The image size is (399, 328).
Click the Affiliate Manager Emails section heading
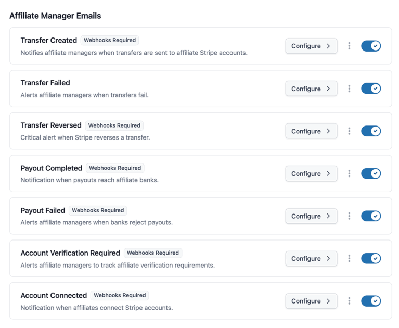coord(55,16)
